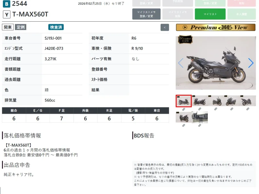Viewport: 259px width, 194px height.
Task: Click the BDS報告 heading
Action: (144, 135)
